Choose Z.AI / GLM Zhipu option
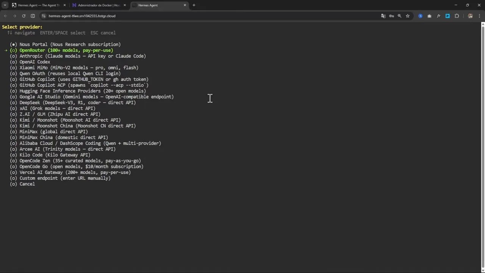This screenshot has width=485, height=273. coord(55,114)
